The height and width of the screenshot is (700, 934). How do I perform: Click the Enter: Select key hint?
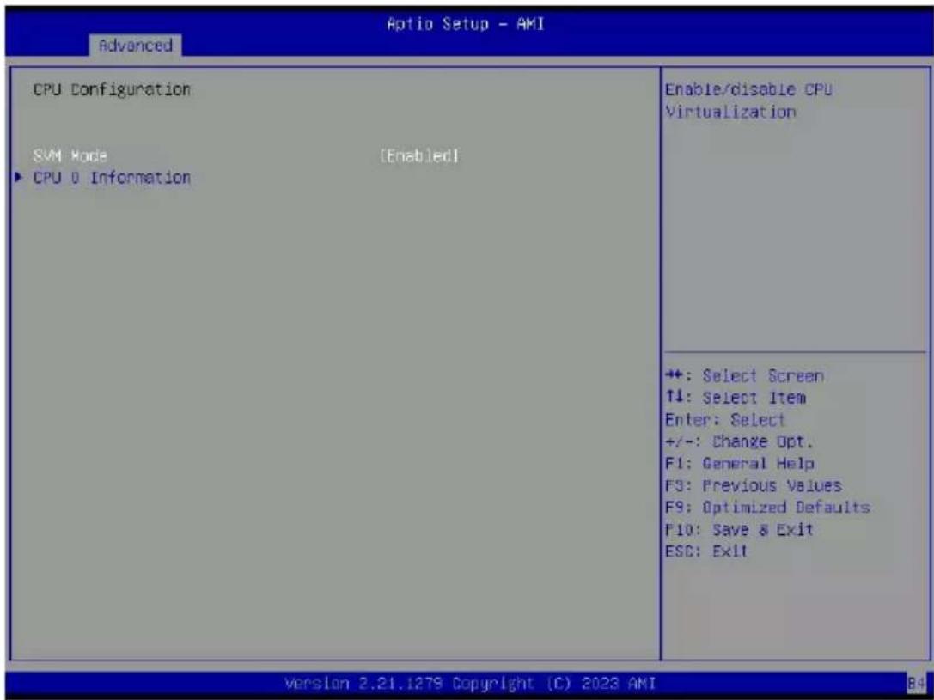pos(725,420)
